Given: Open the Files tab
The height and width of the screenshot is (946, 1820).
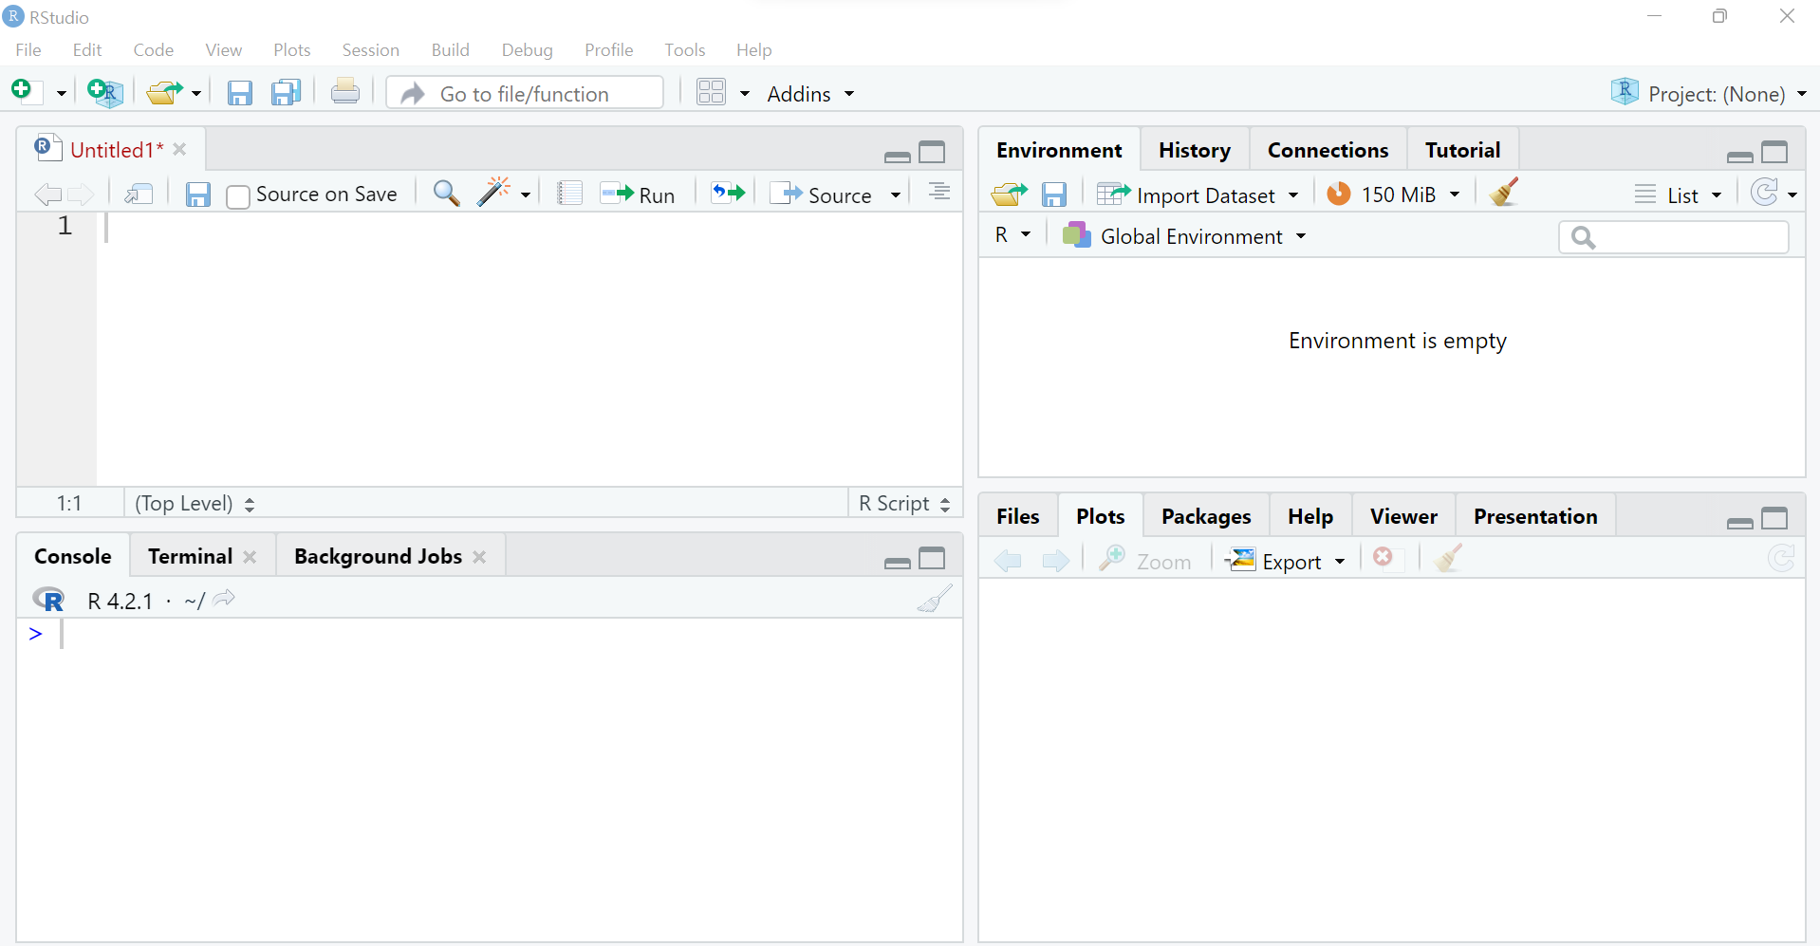Looking at the screenshot, I should tap(1017, 516).
